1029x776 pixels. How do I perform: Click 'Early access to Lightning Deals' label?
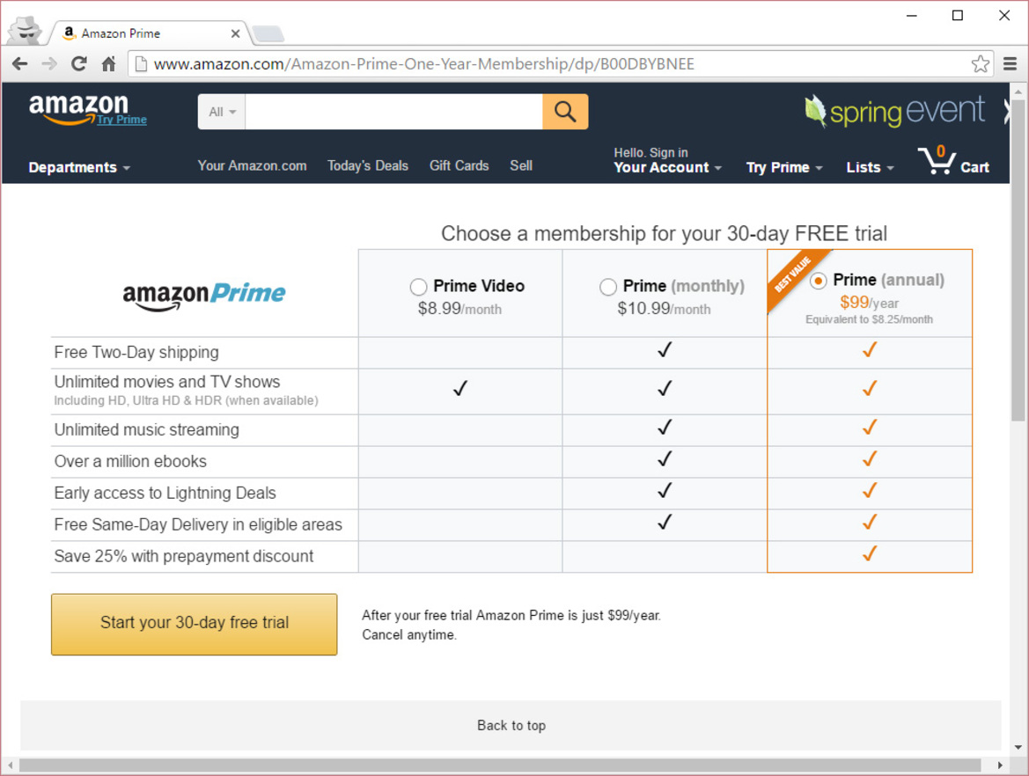pyautogui.click(x=165, y=493)
